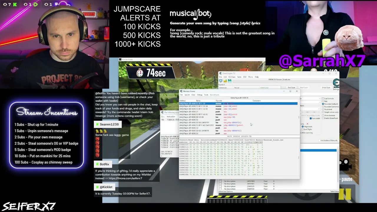Open Cheat Engine Settings via the logo
This screenshot has height=212, width=377.
(x=336, y=83)
